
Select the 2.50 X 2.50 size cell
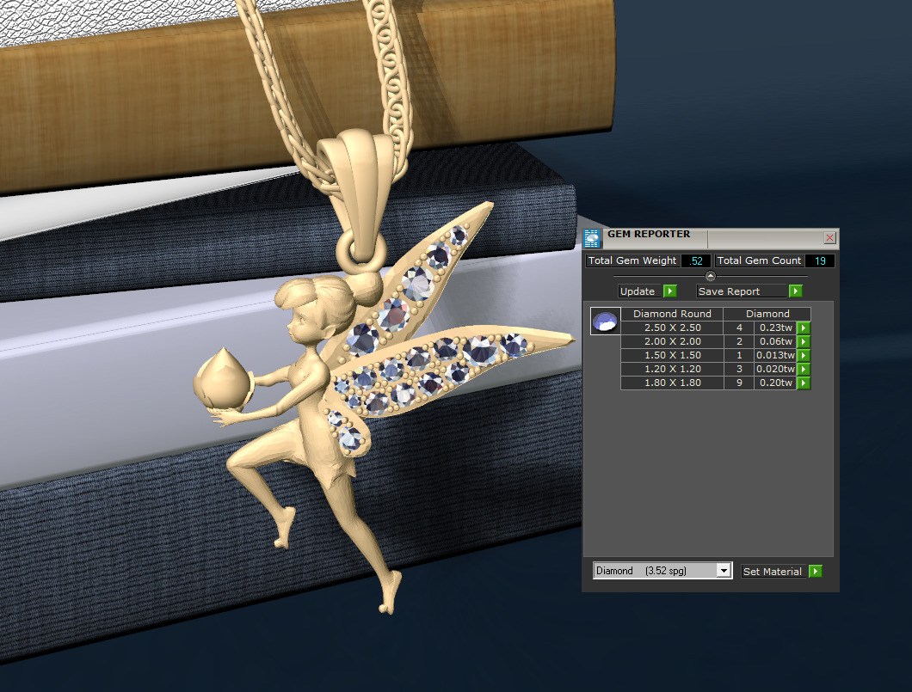pos(672,328)
